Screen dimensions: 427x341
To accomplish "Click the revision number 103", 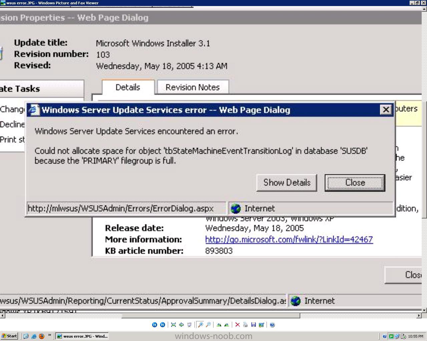I will click(103, 55).
